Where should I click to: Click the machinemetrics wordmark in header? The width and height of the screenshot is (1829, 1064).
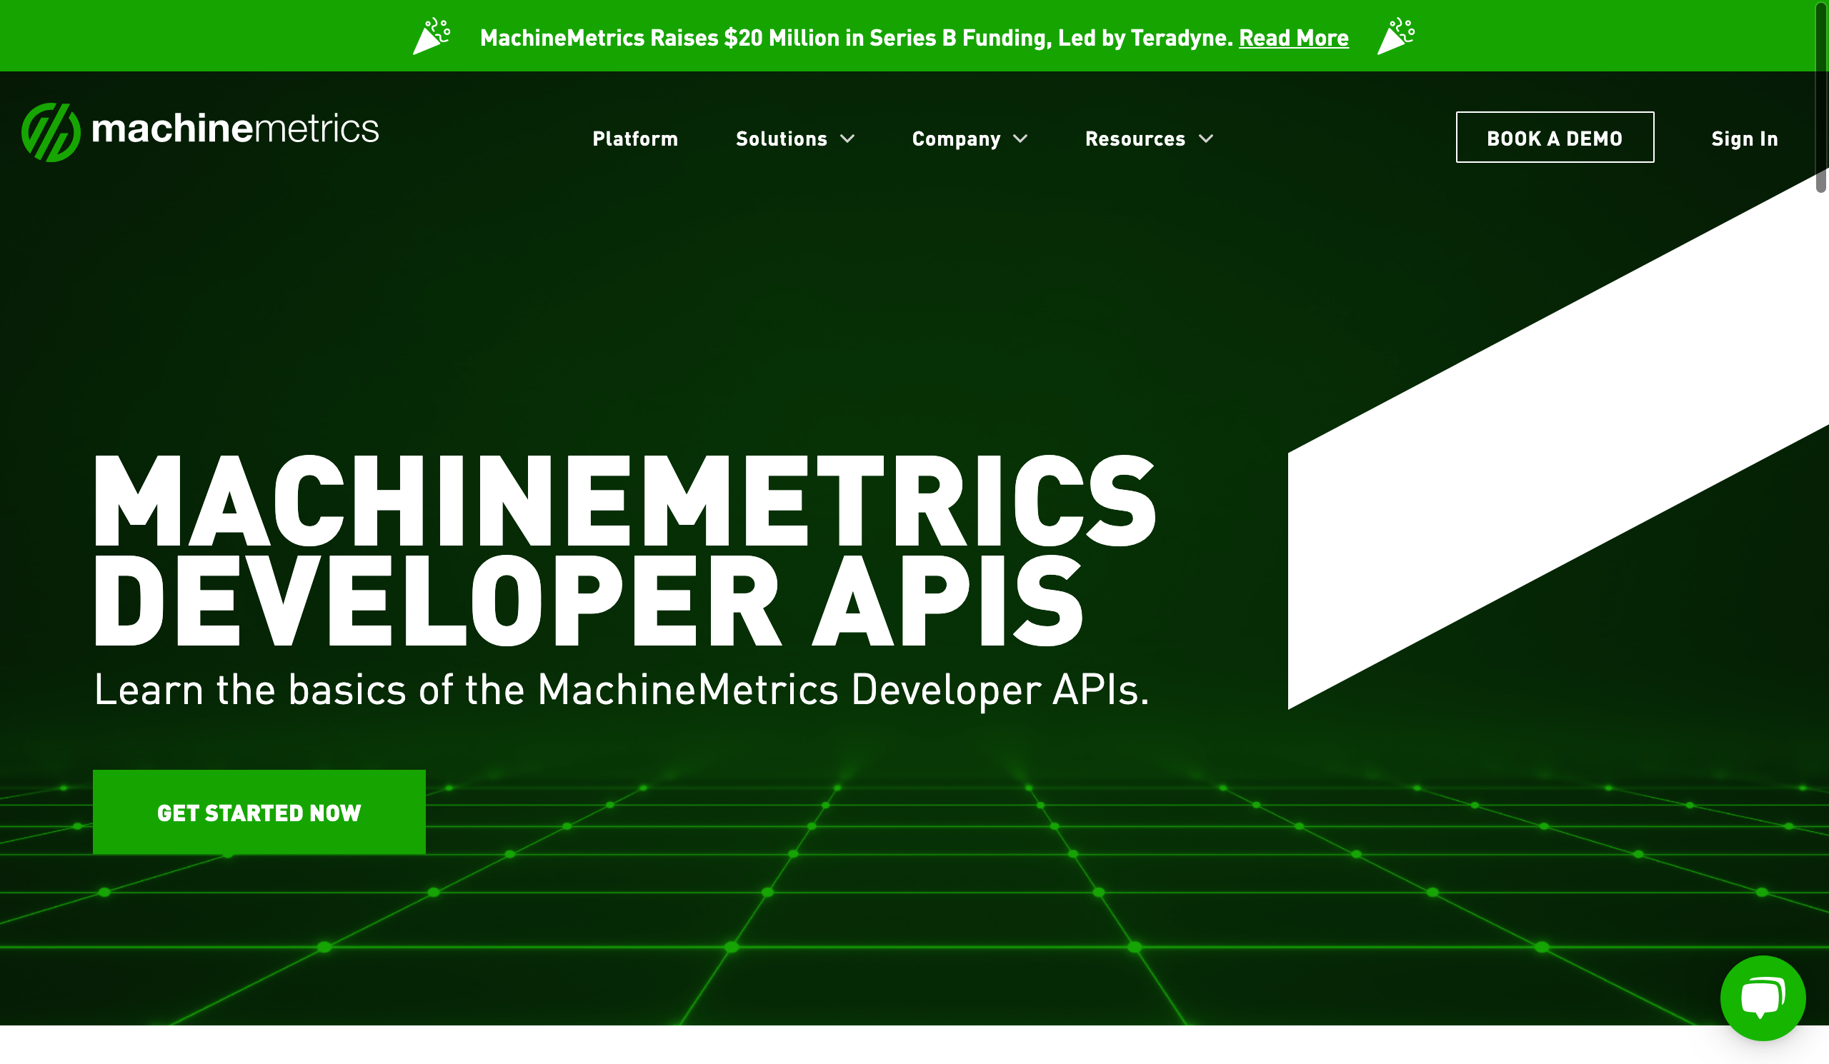click(235, 129)
